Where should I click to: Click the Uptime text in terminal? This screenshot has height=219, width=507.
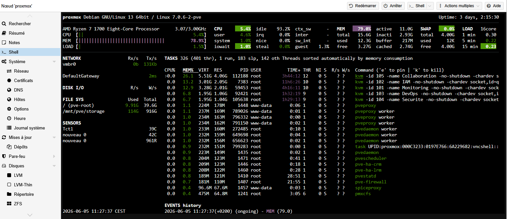469,17
